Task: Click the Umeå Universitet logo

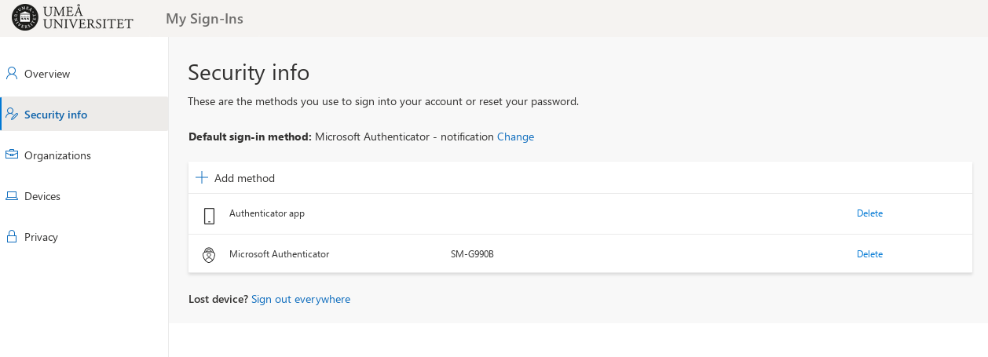Action: click(72, 18)
